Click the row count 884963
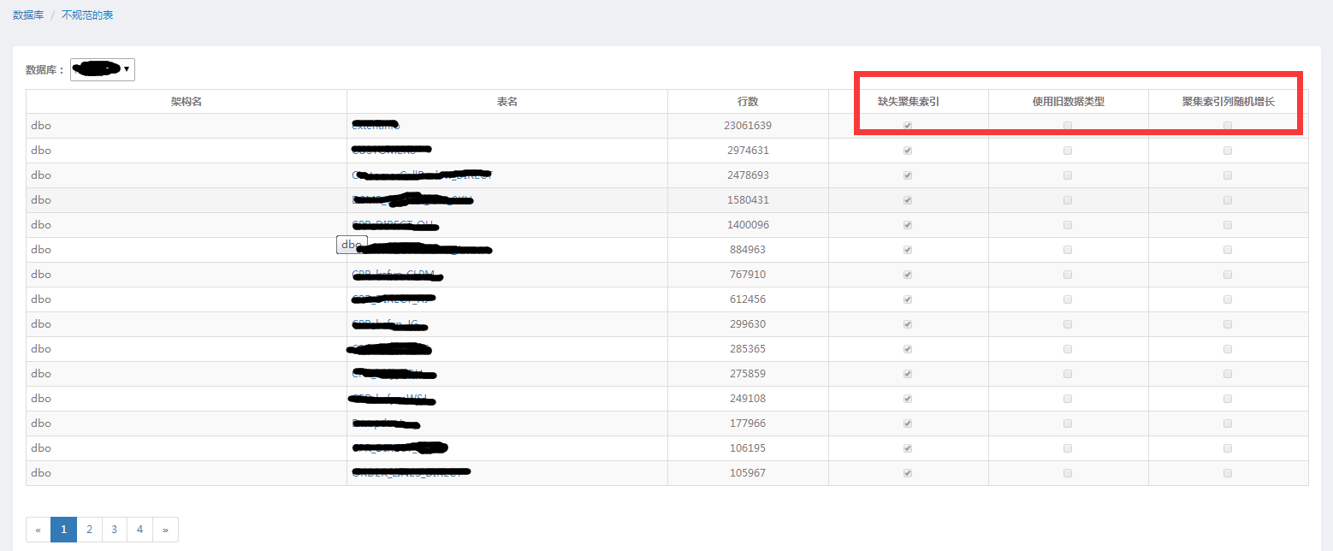This screenshot has height=551, width=1333. (748, 250)
